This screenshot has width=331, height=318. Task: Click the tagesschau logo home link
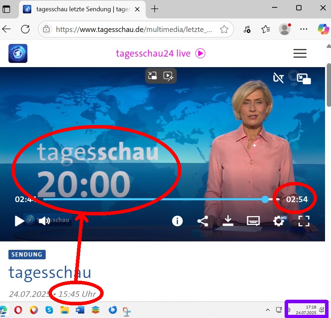pyautogui.click(x=18, y=53)
